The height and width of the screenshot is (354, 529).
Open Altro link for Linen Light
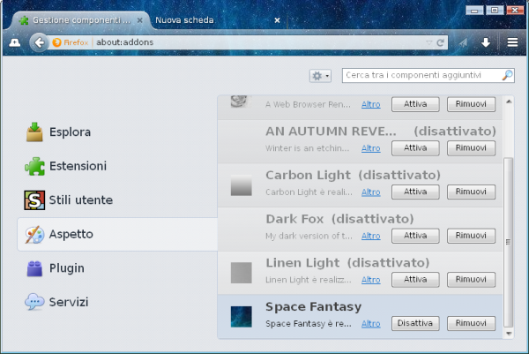point(371,280)
